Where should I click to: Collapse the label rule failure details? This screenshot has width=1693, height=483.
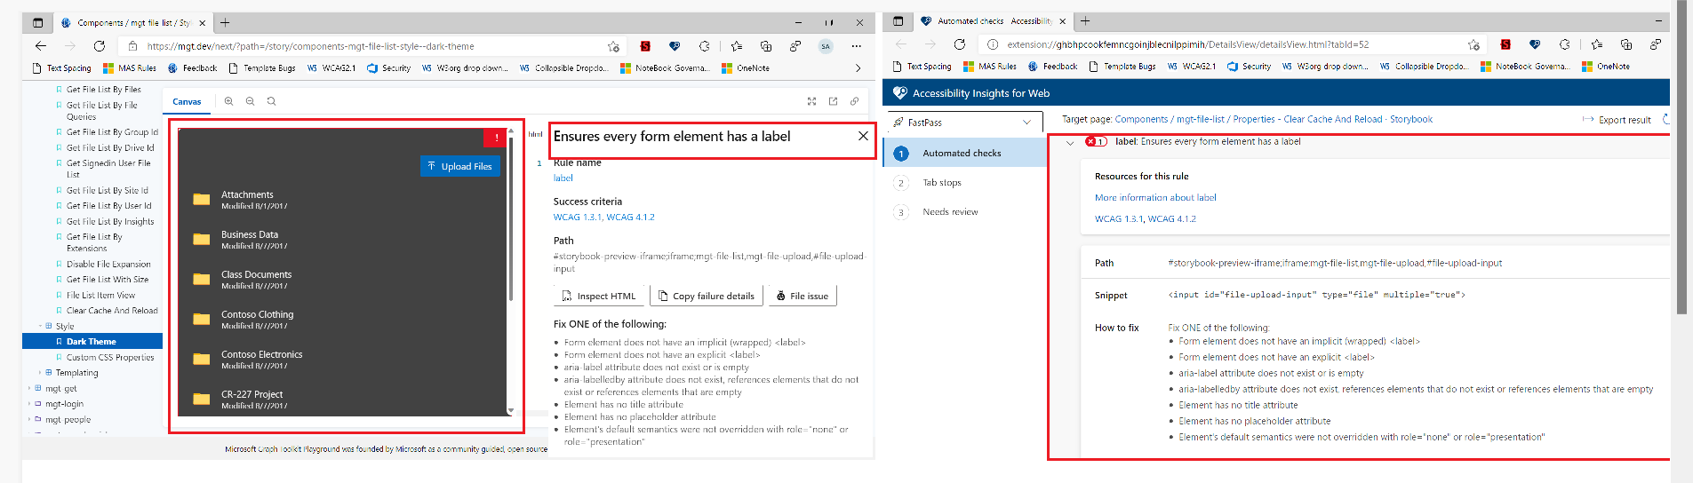[1070, 142]
